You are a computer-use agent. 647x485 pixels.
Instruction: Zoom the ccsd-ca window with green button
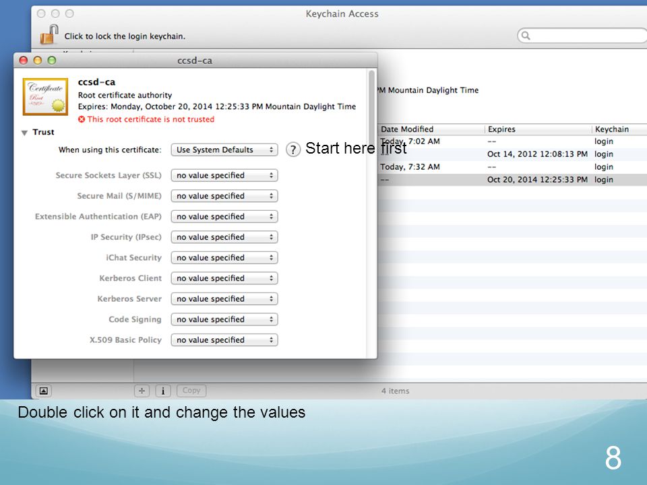point(52,61)
